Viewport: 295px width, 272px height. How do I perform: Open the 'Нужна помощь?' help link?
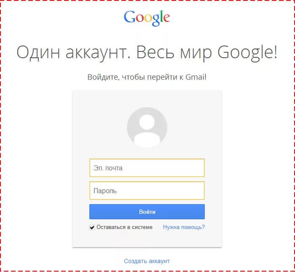[184, 227]
